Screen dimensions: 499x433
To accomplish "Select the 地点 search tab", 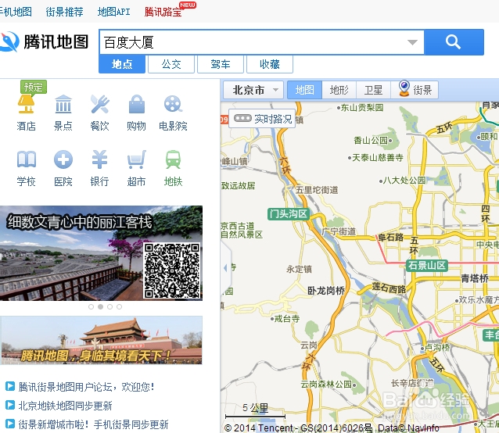I will pos(122,64).
